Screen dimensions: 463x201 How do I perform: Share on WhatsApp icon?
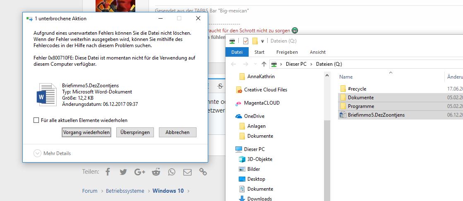[172, 172]
